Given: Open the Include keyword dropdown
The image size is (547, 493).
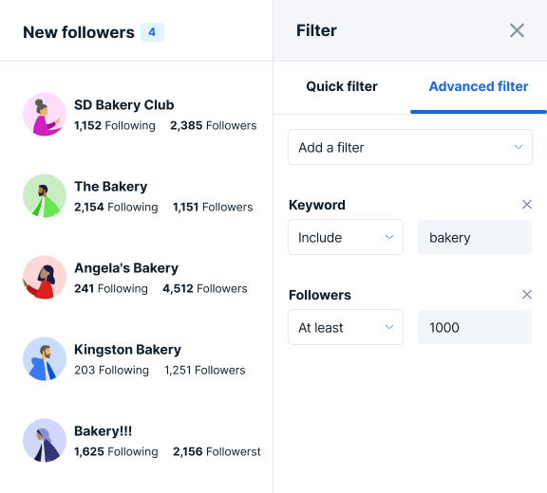Looking at the screenshot, I should (x=346, y=237).
